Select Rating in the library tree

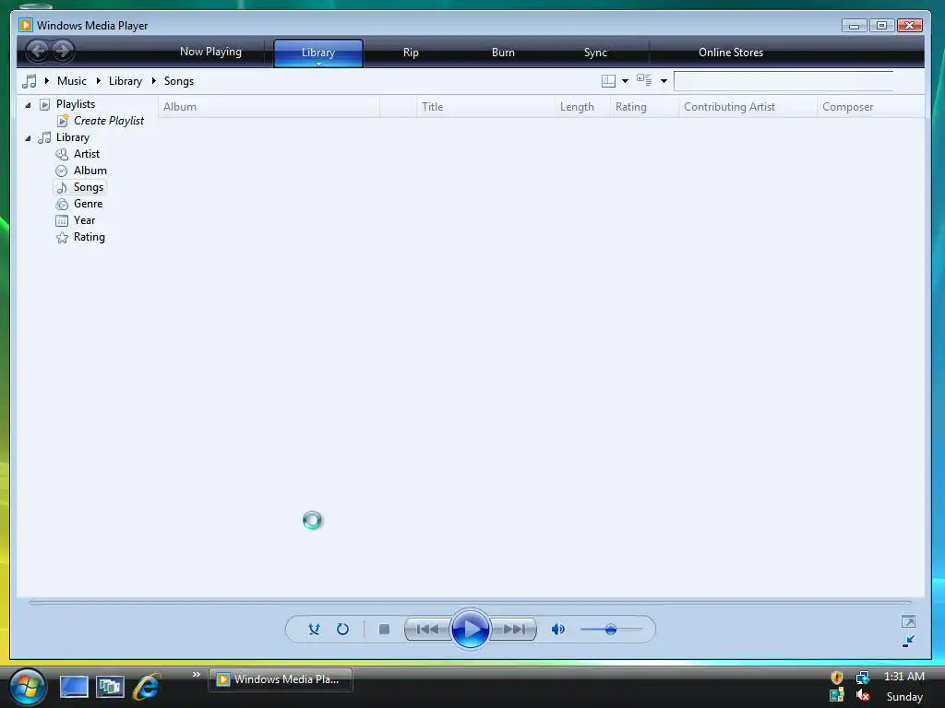pos(90,237)
